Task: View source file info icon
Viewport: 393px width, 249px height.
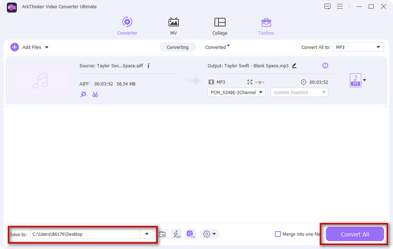Action: [x=148, y=66]
